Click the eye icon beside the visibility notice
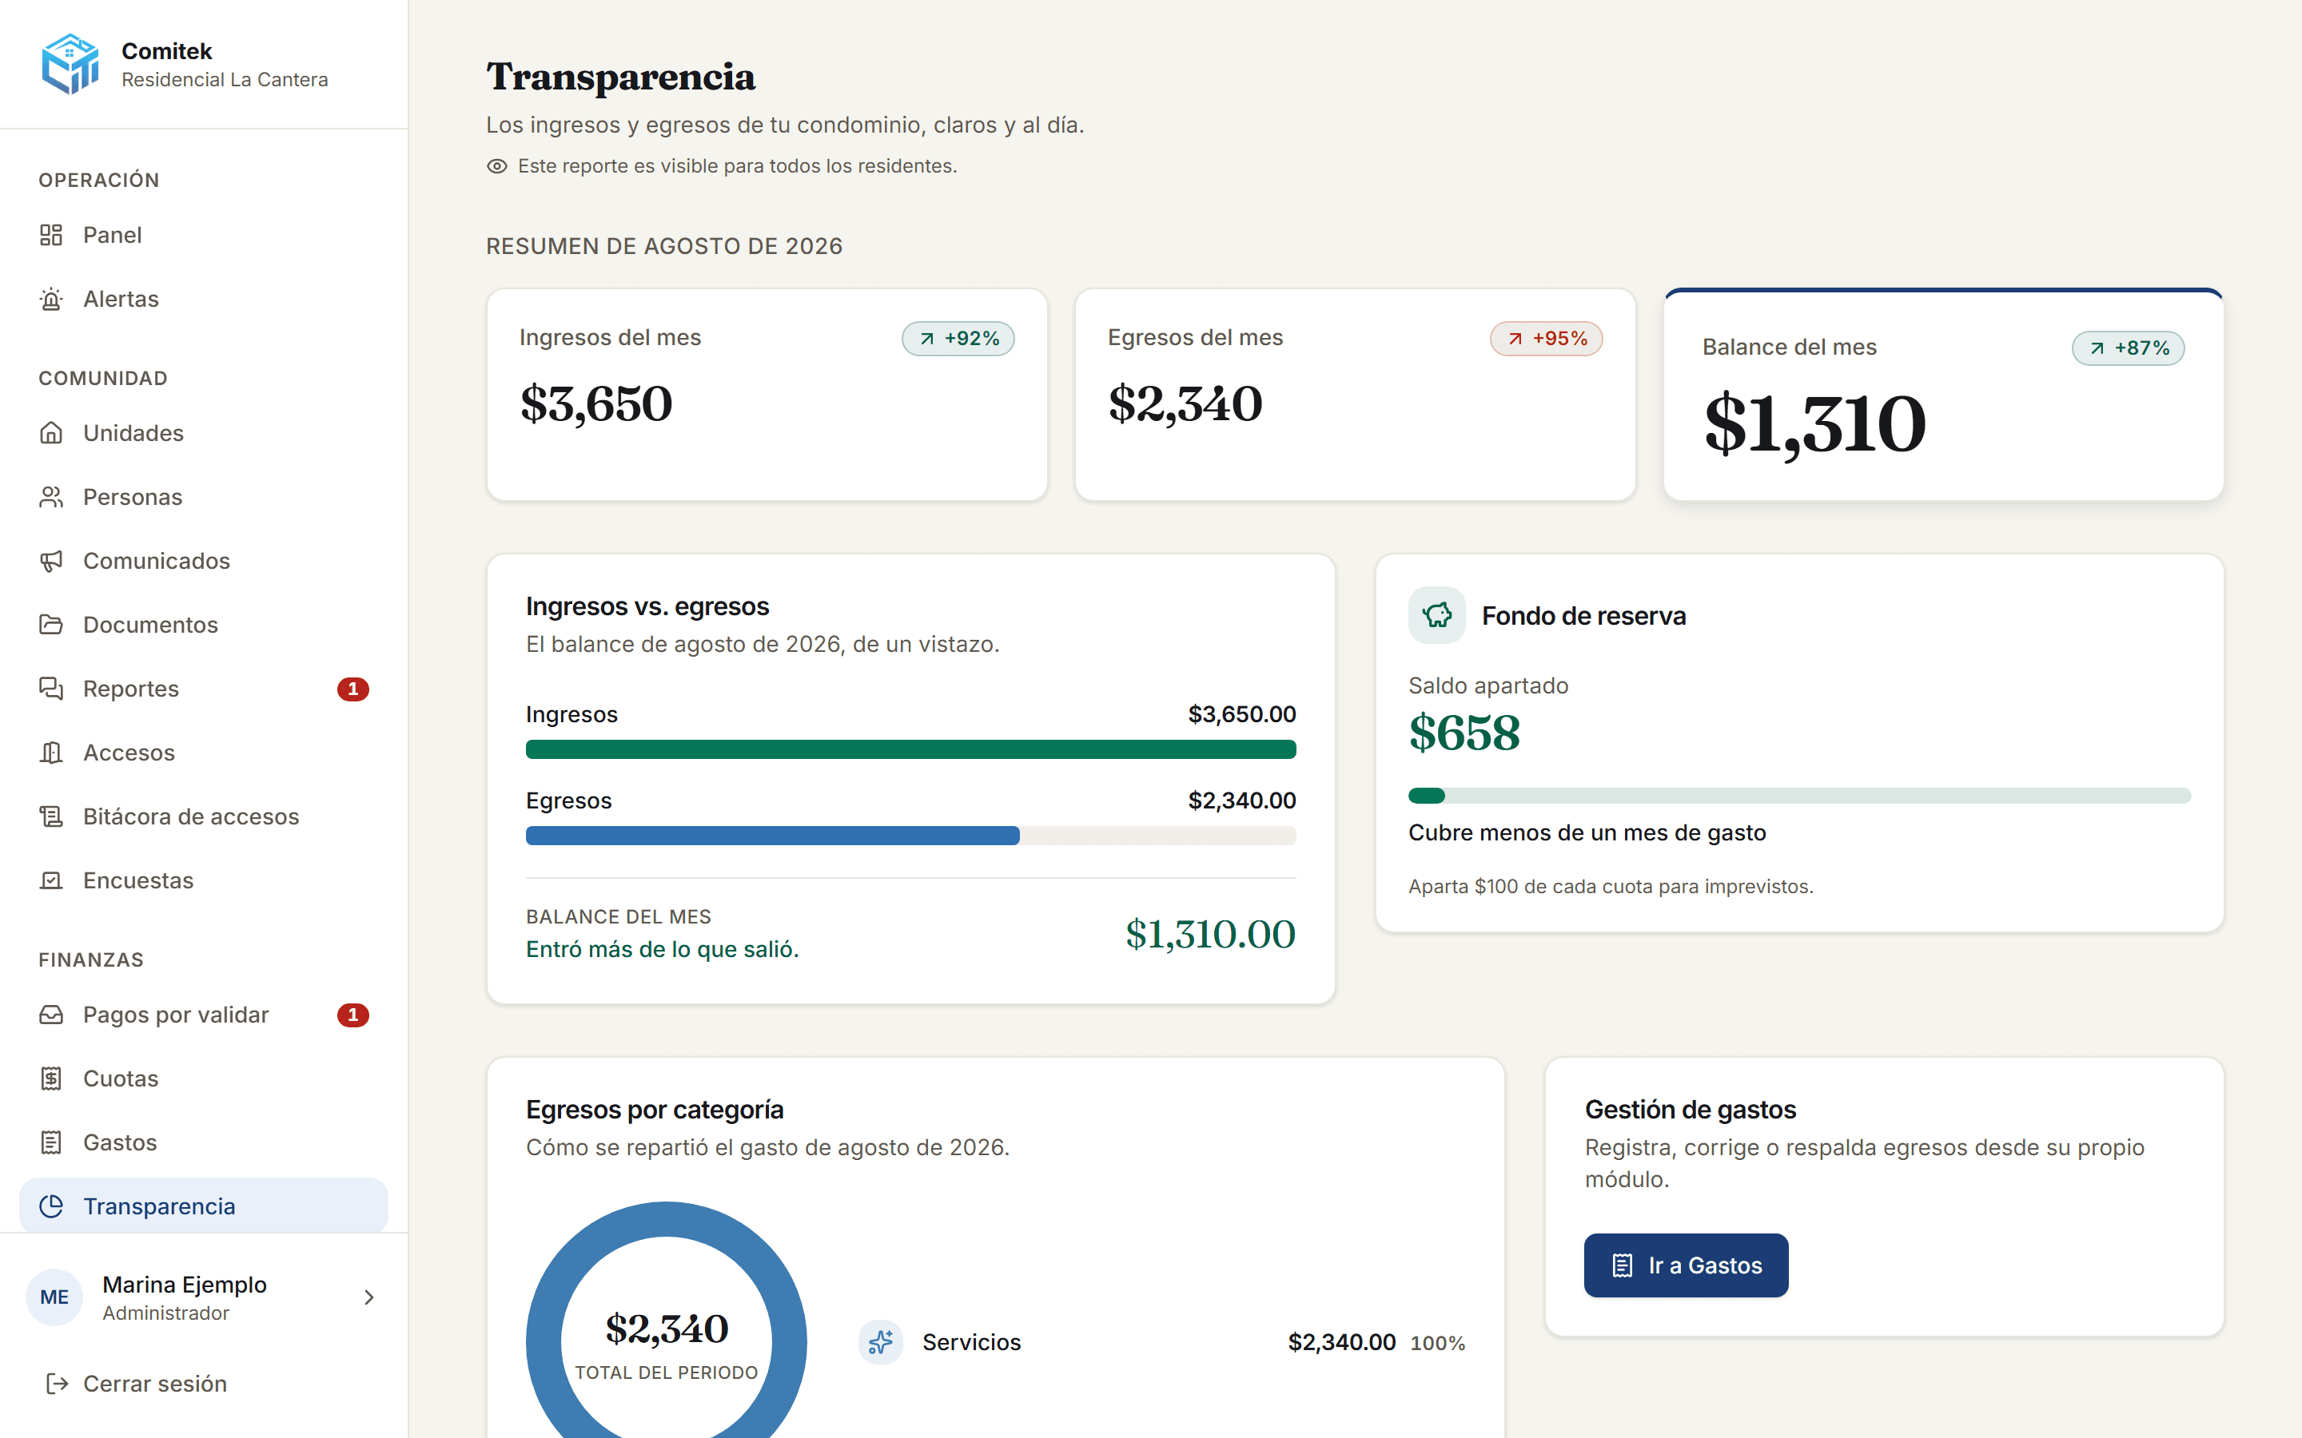The width and height of the screenshot is (2302, 1438). (496, 166)
